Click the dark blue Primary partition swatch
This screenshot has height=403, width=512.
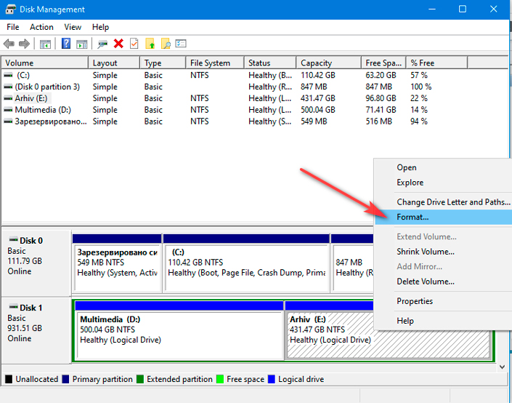[65, 379]
